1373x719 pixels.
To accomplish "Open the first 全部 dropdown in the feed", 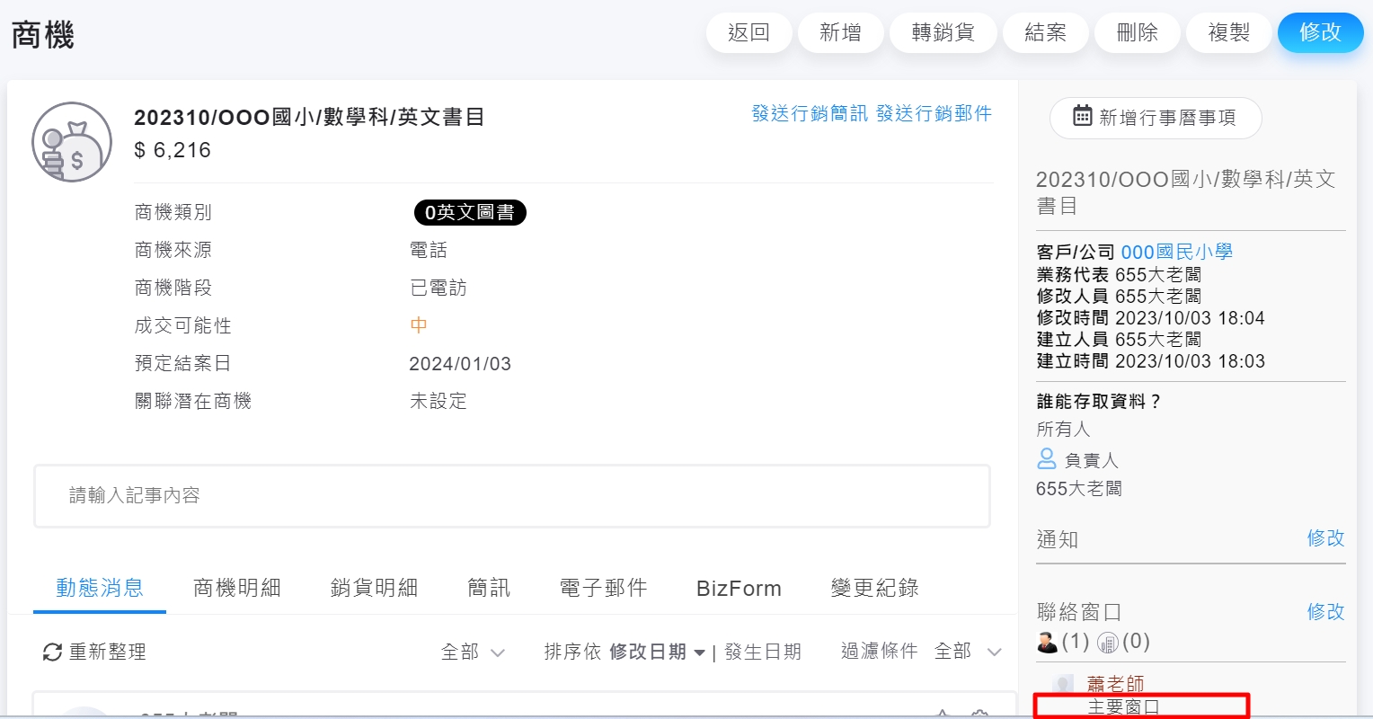I will [473, 652].
